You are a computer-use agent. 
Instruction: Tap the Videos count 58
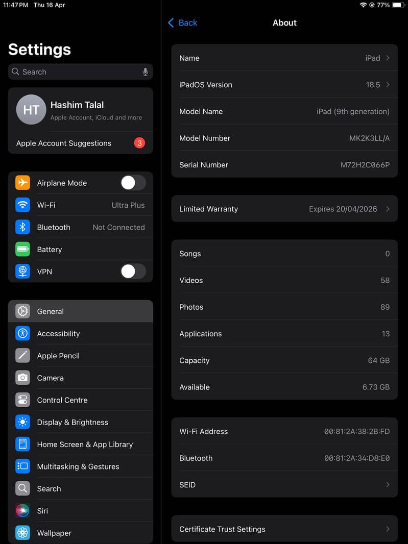tap(385, 280)
